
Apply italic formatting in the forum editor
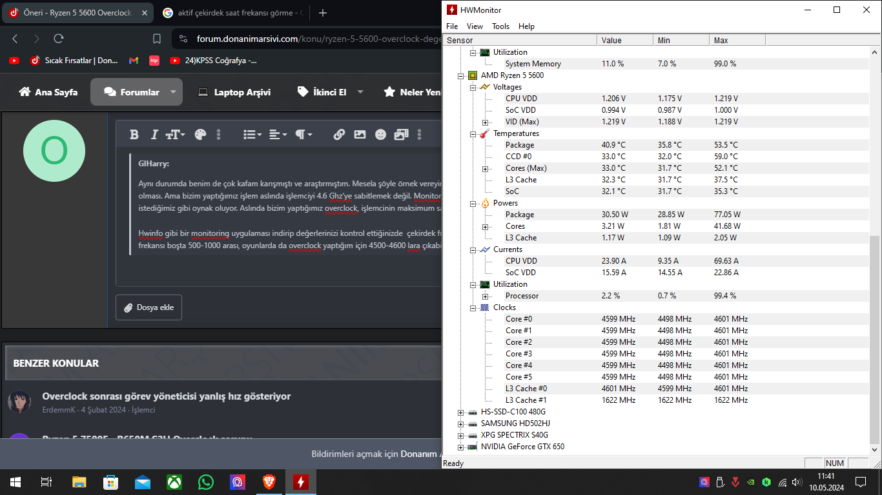click(154, 135)
